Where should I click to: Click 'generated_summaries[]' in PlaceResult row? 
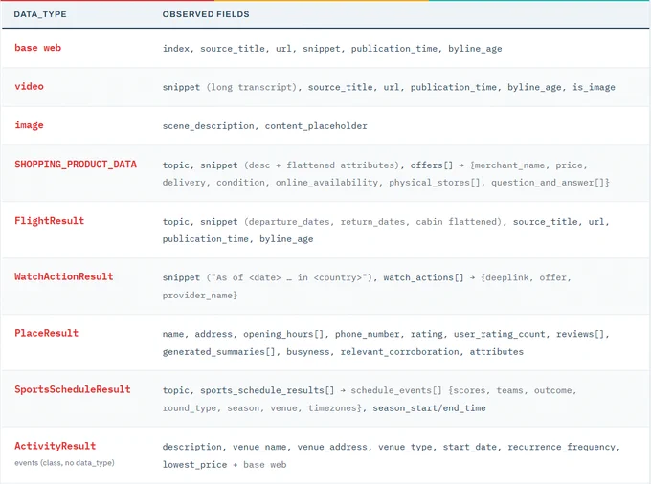click(x=219, y=352)
